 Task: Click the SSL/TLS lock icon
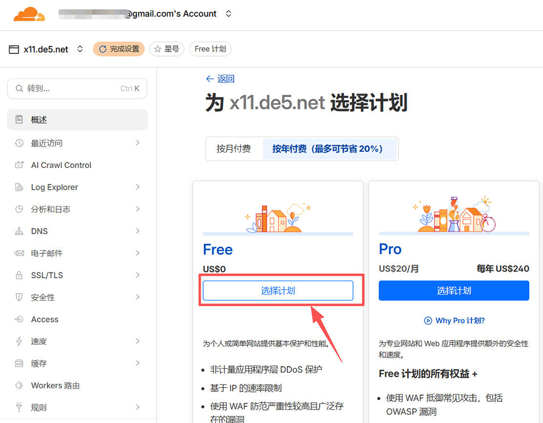(20, 276)
